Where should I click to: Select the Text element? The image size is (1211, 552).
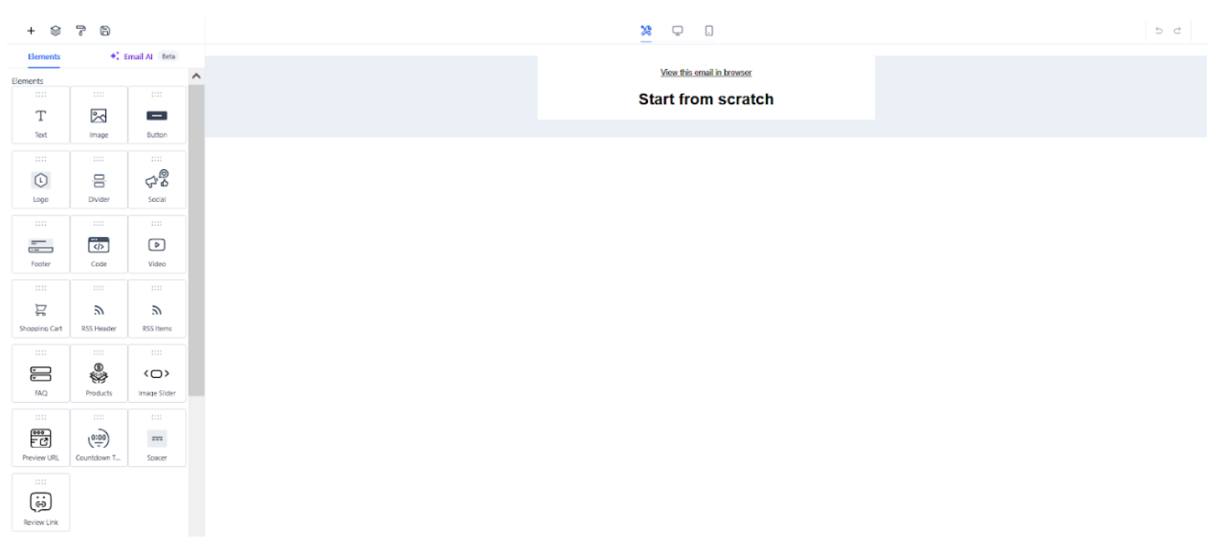[41, 118]
